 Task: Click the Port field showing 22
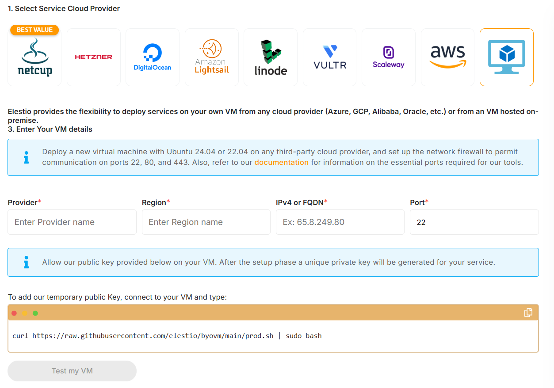click(x=474, y=222)
